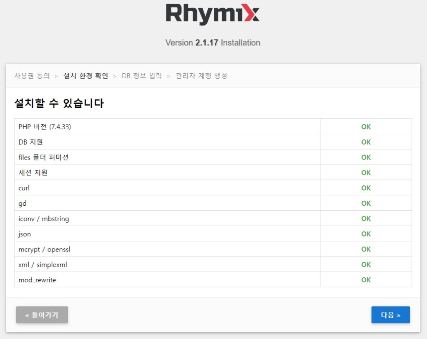Click the OK status for mcrypt / openssl

366,249
